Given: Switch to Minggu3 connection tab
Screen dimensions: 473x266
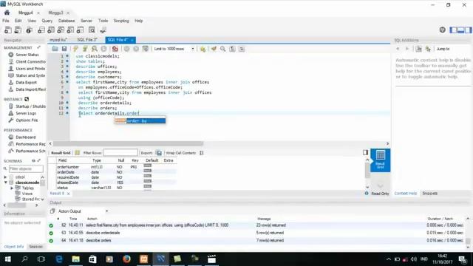Looking at the screenshot, I should coord(56,13).
